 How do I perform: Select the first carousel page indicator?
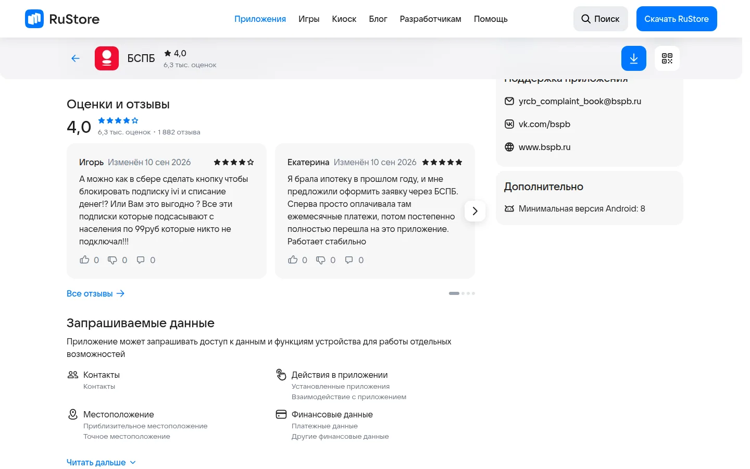[x=454, y=293]
